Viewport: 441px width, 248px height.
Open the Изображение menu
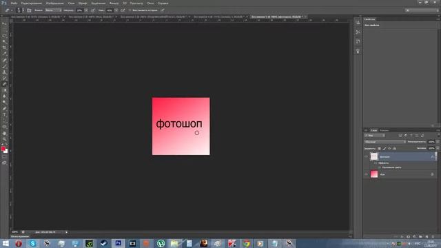point(55,3)
